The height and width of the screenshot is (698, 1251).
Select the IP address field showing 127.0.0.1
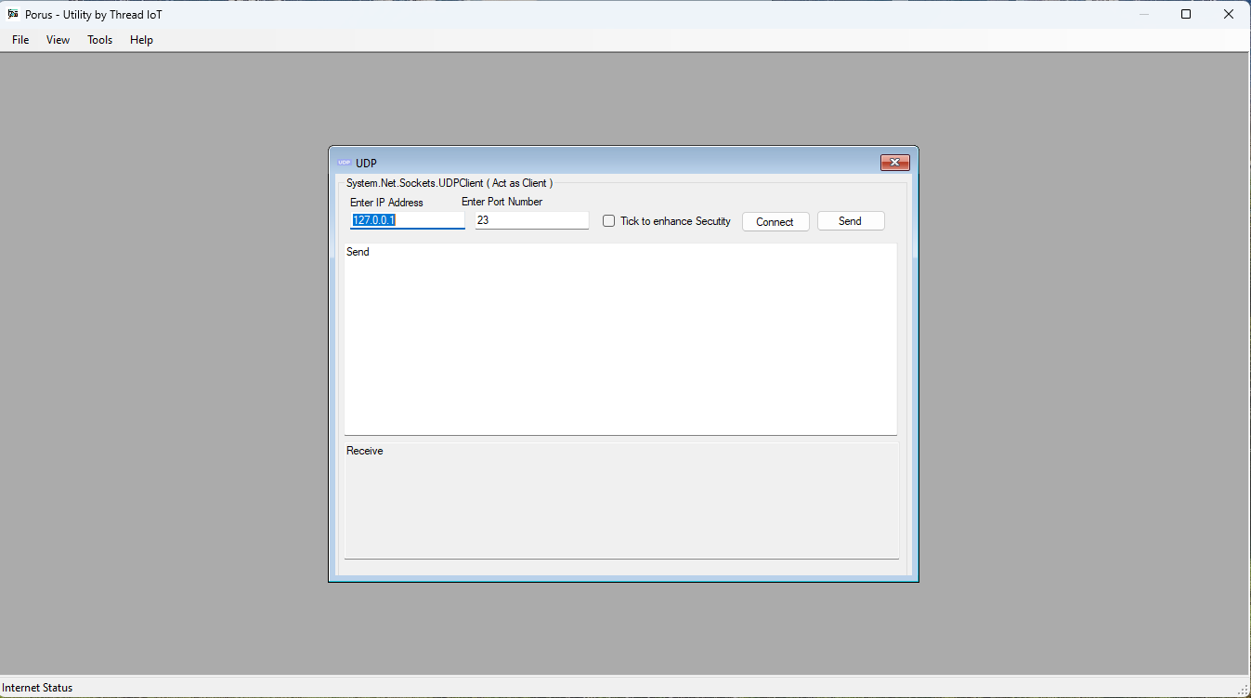[x=407, y=219]
